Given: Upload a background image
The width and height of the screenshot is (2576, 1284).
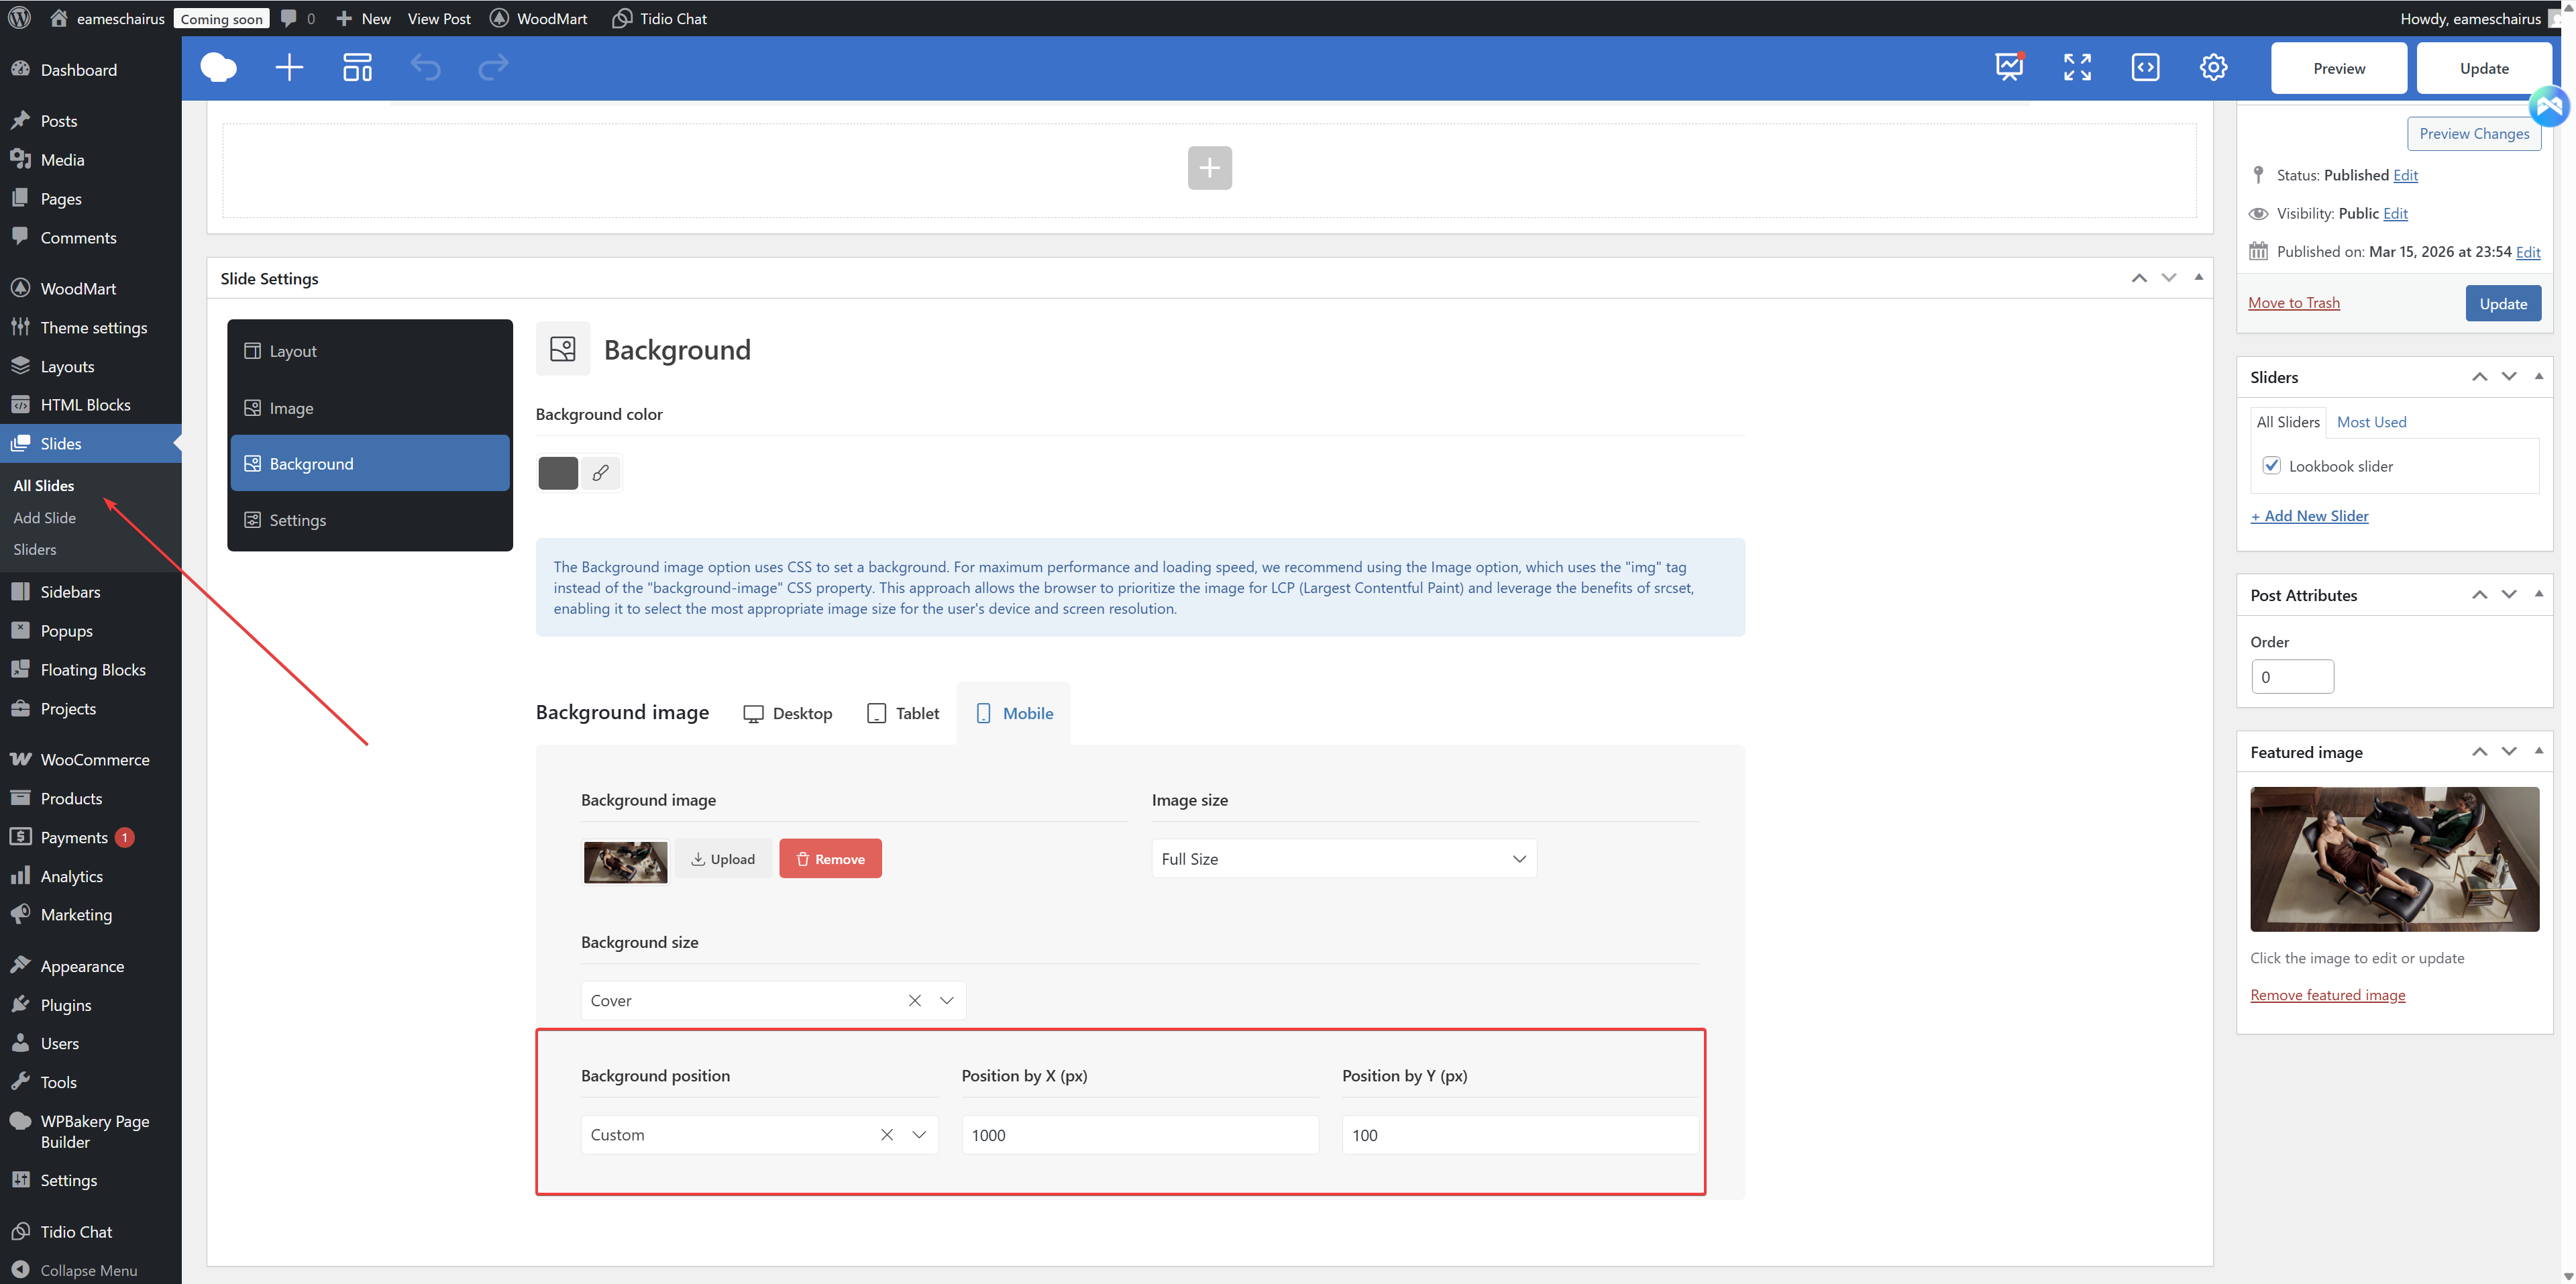Looking at the screenshot, I should (723, 859).
